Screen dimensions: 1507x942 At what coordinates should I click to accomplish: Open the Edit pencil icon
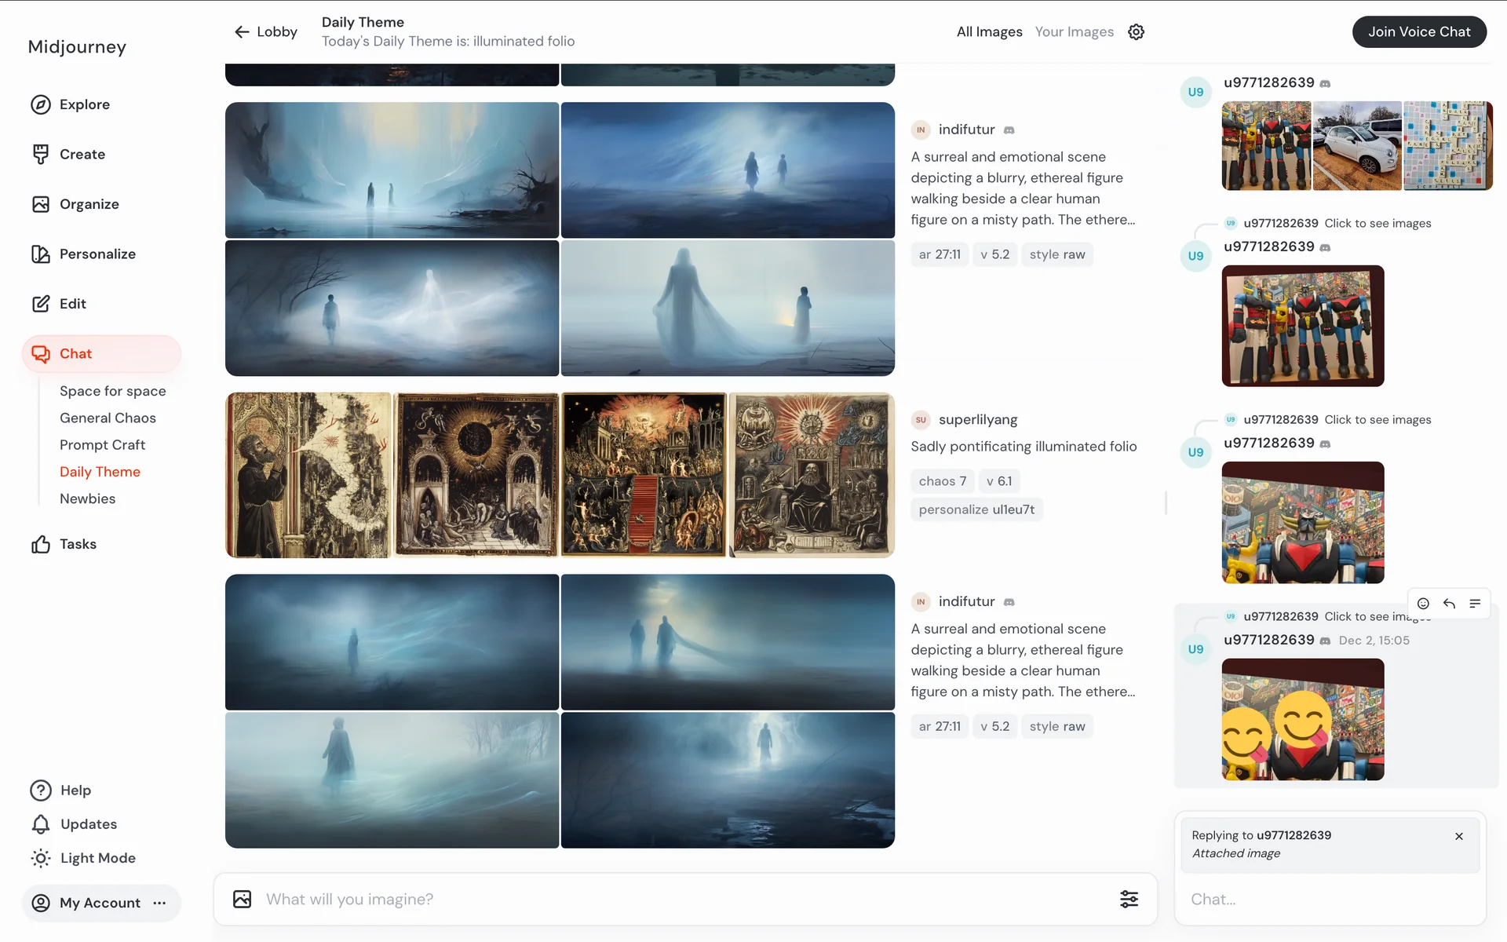pyautogui.click(x=41, y=304)
